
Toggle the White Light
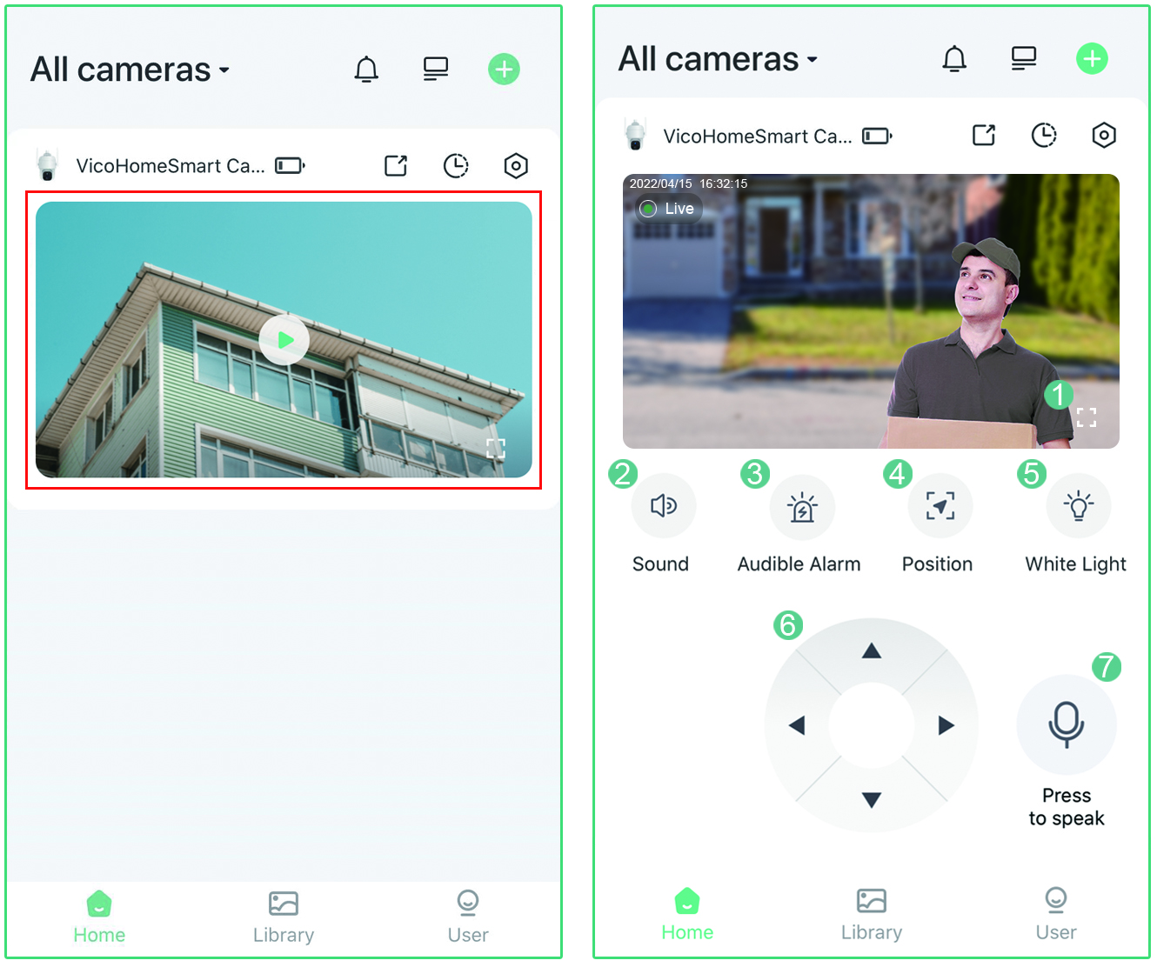click(1079, 506)
